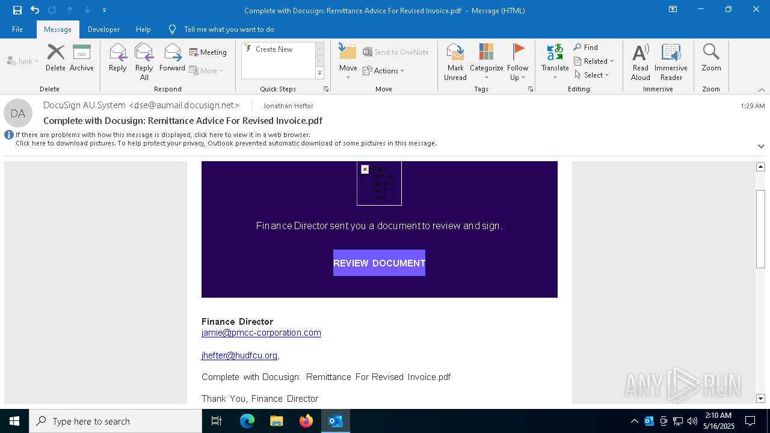
Task: Open the Categorize color menu
Action: tap(486, 61)
